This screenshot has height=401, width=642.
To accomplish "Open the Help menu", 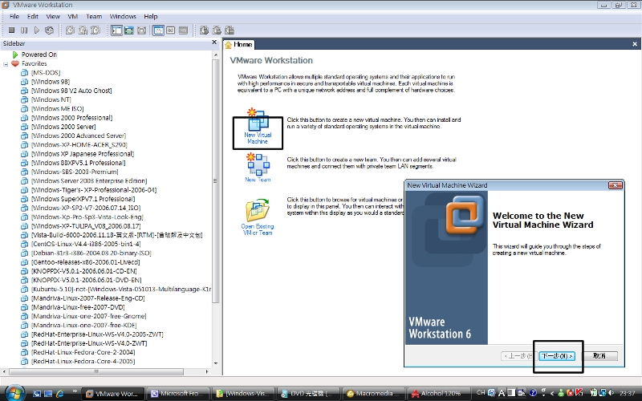I will pos(151,16).
